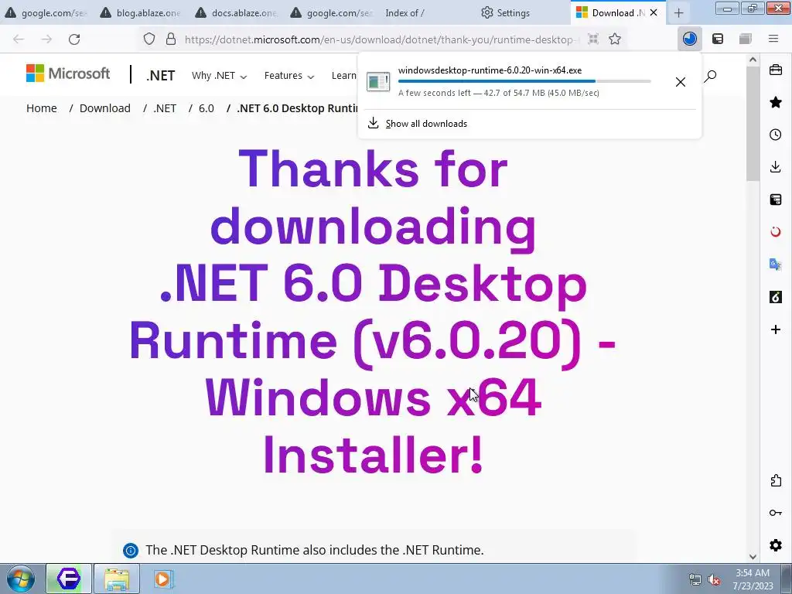The width and height of the screenshot is (792, 594).
Task: Go to .NET breadcrumb link
Action: [x=166, y=108]
